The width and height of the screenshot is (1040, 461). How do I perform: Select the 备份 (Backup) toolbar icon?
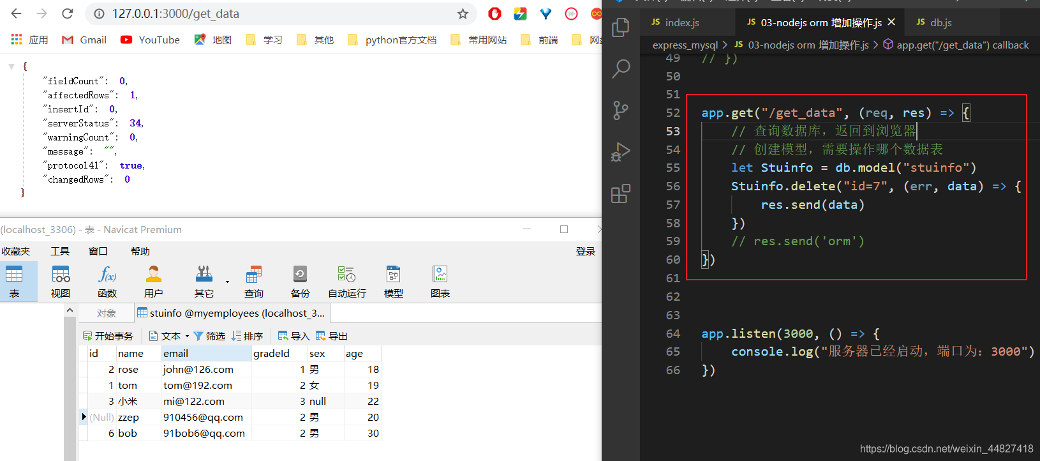[300, 282]
